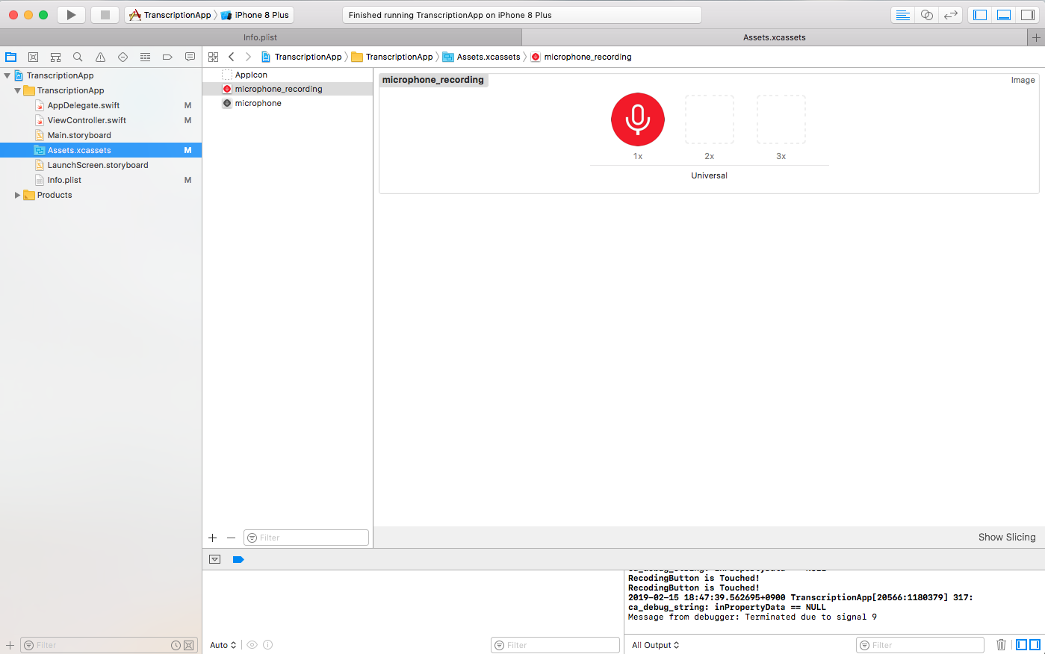Screen dimensions: 1045x654
Task: Collapse the TranscriptionApp project root
Action: click(7, 75)
